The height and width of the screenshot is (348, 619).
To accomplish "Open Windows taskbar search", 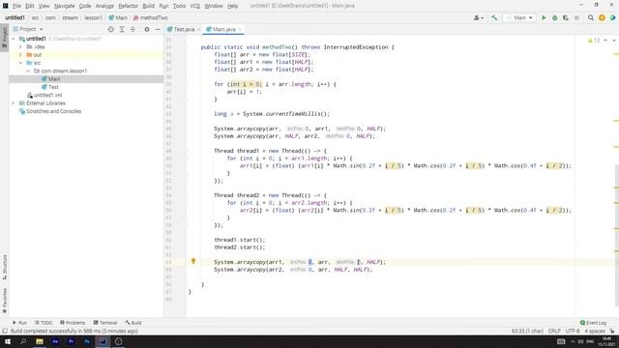I will (23, 341).
